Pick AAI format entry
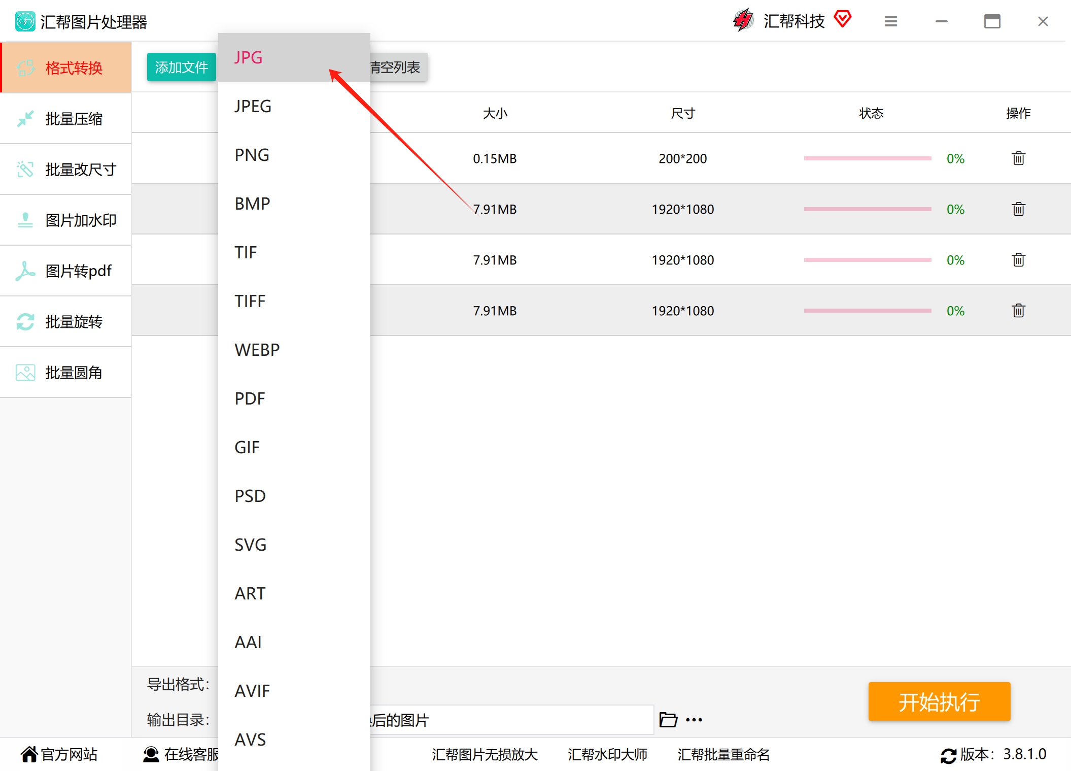 (294, 642)
